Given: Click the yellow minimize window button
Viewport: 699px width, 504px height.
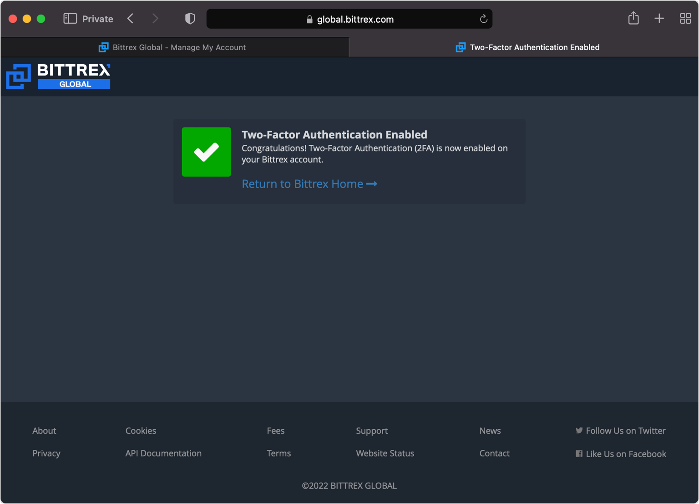Looking at the screenshot, I should pos(27,19).
